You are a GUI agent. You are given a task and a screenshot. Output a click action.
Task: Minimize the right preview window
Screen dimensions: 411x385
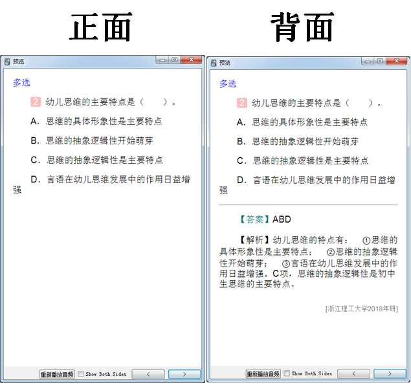[x=368, y=61]
